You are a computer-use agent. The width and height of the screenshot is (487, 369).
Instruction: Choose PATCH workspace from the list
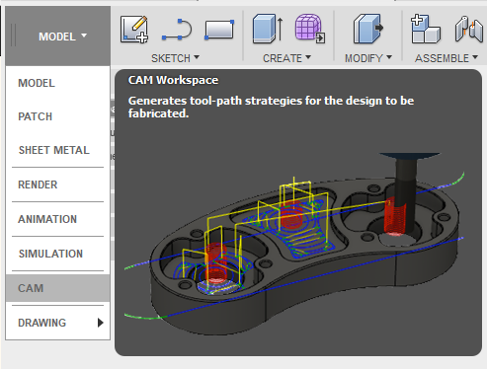pos(58,116)
